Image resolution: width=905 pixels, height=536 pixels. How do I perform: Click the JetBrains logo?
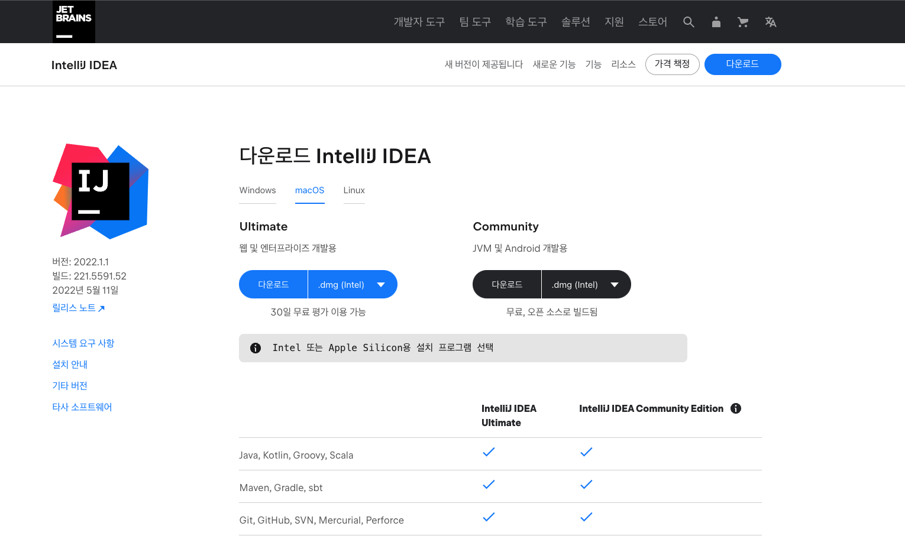74,22
